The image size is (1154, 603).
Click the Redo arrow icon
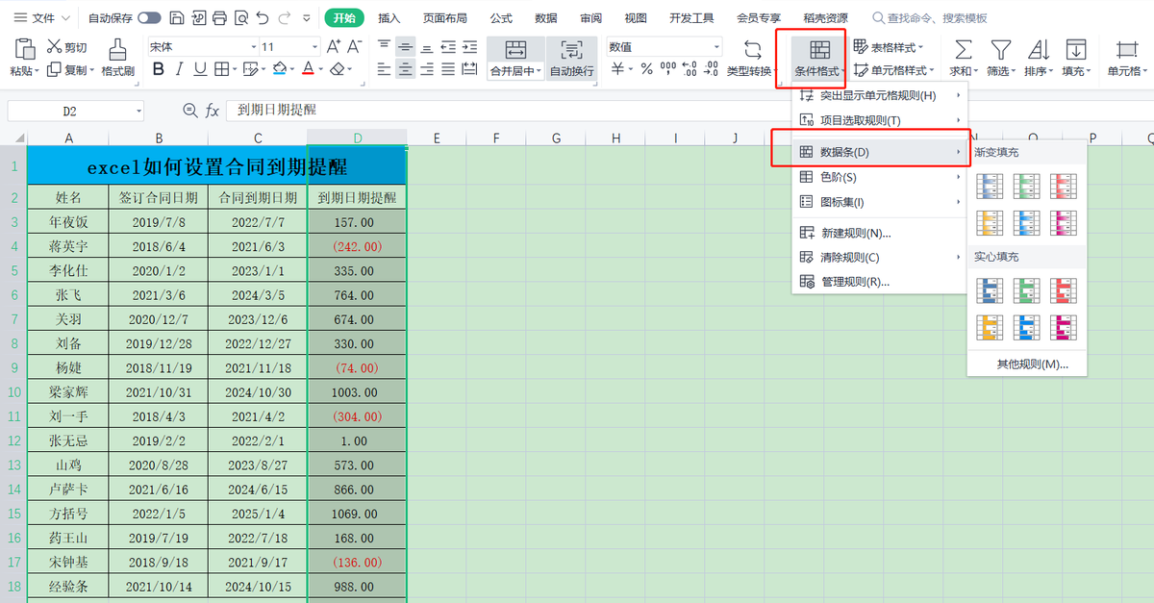[286, 18]
